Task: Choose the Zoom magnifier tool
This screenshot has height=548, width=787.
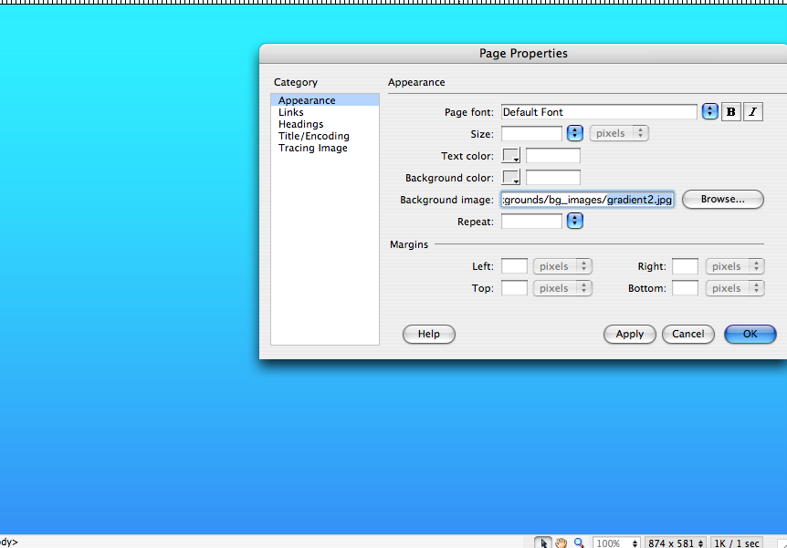Action: click(x=579, y=543)
